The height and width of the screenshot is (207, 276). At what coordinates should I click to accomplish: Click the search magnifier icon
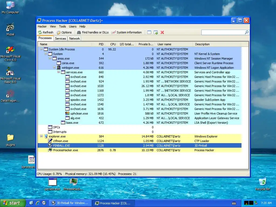pyautogui.click(x=247, y=32)
